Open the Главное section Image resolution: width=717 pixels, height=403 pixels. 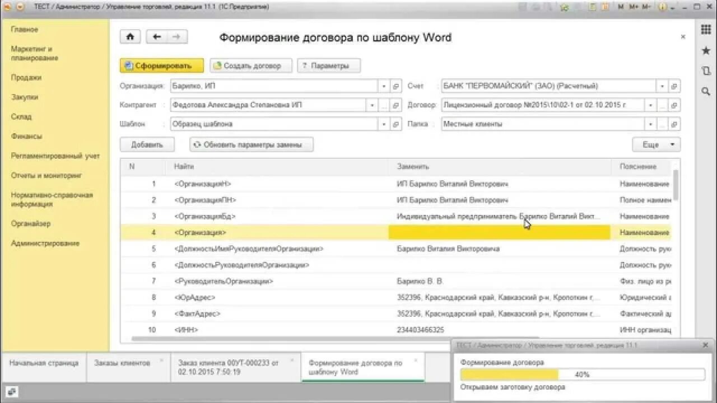tap(25, 29)
